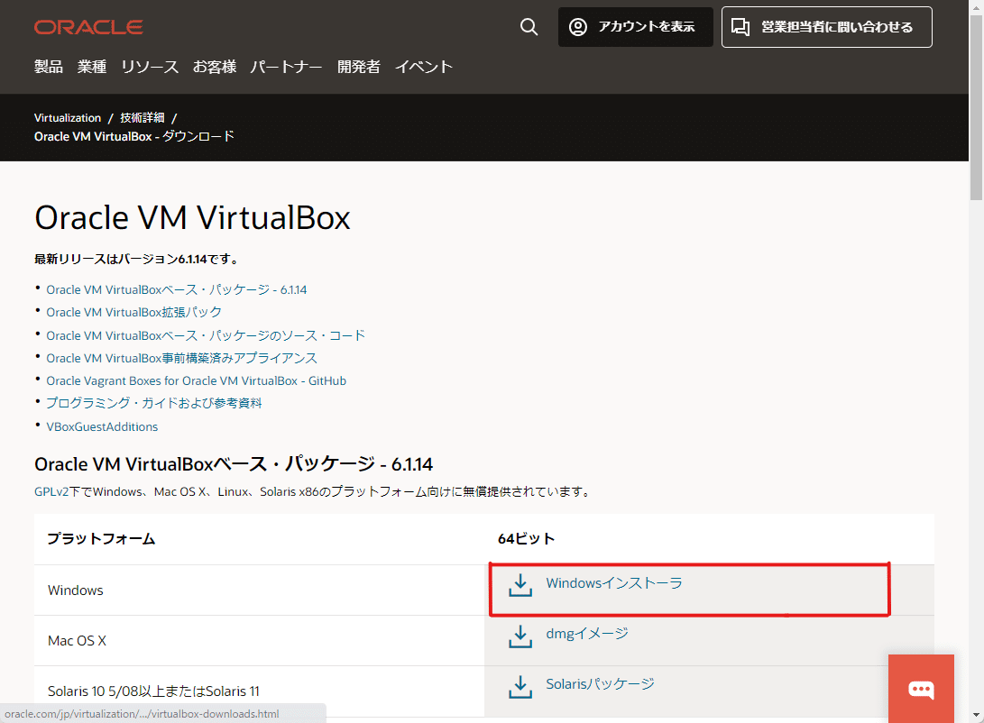This screenshot has width=984, height=723.
Task: Go to the 技術詳細 breadcrumb
Action: (x=143, y=118)
